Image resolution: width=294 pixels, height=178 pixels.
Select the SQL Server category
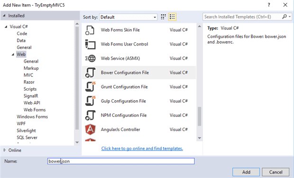click(x=27, y=138)
